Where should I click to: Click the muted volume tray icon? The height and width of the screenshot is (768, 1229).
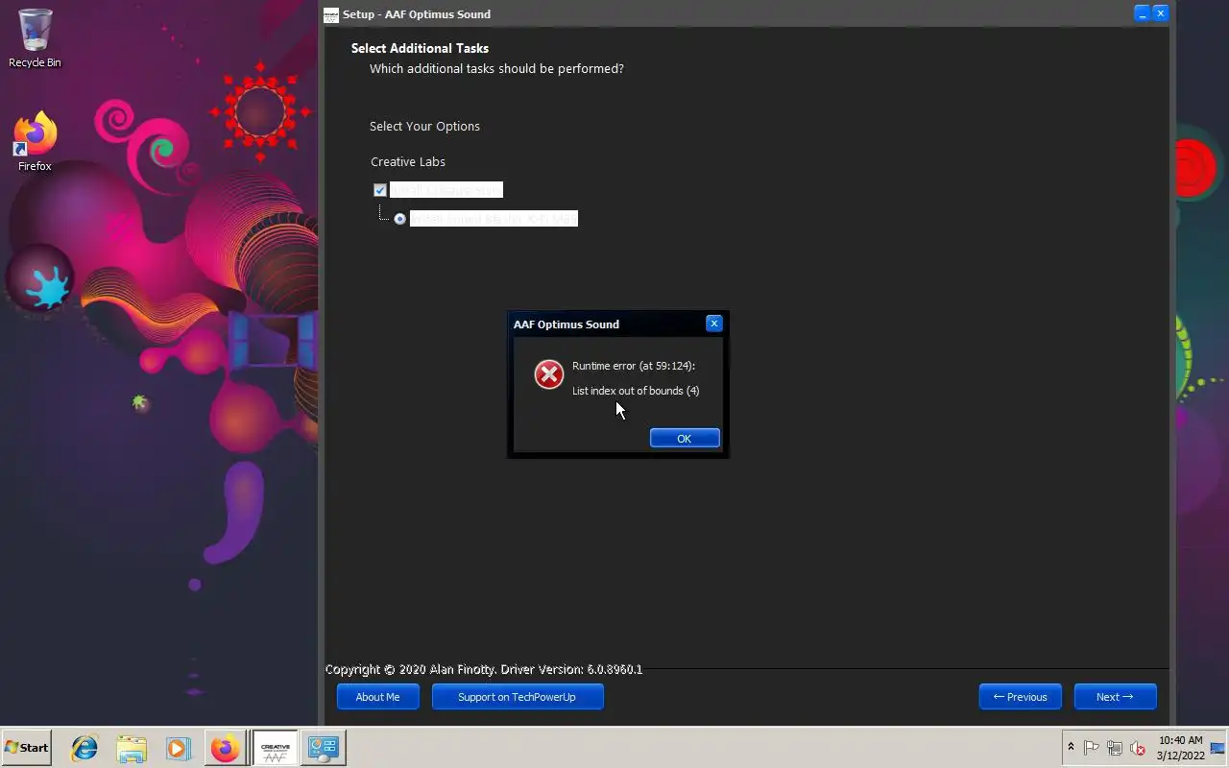(1138, 748)
